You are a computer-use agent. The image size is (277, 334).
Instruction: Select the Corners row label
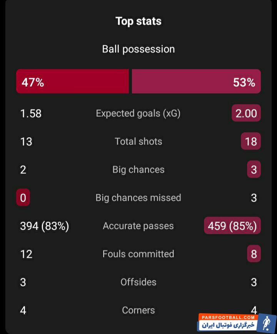pyautogui.click(x=138, y=310)
